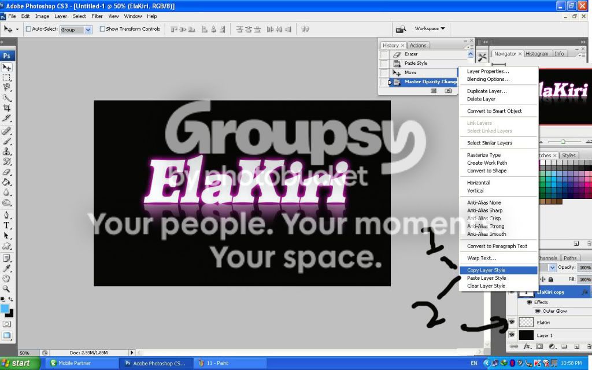Image resolution: width=592 pixels, height=370 pixels.
Task: Toggle visibility of layer Effects
Action: pos(529,302)
